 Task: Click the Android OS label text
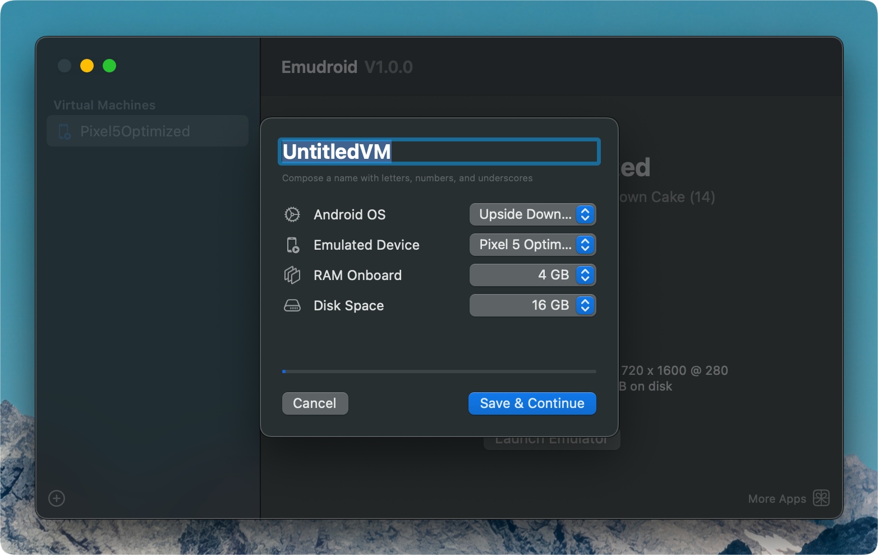coord(350,215)
